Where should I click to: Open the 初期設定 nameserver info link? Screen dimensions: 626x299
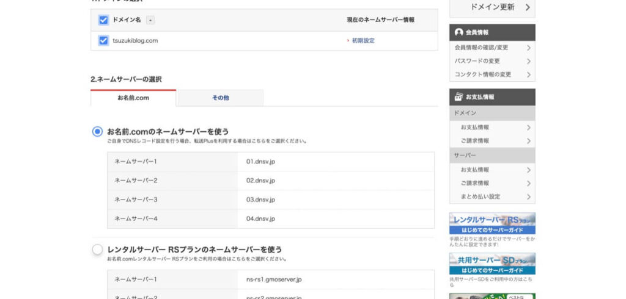pyautogui.click(x=363, y=40)
